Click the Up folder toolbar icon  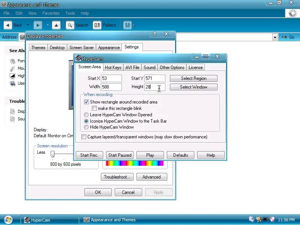click(x=56, y=25)
